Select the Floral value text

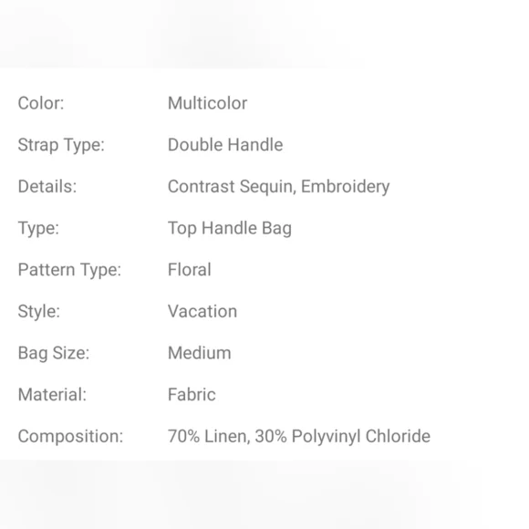pyautogui.click(x=190, y=270)
